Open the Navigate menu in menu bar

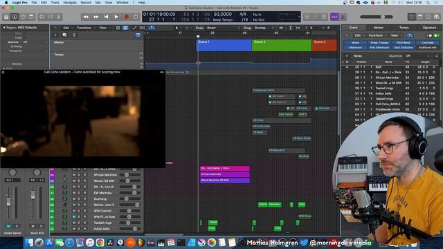pos(70,3)
